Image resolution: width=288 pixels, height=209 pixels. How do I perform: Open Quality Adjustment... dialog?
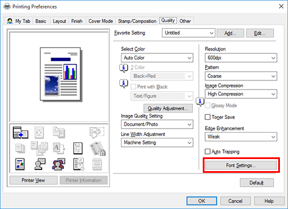pyautogui.click(x=168, y=109)
